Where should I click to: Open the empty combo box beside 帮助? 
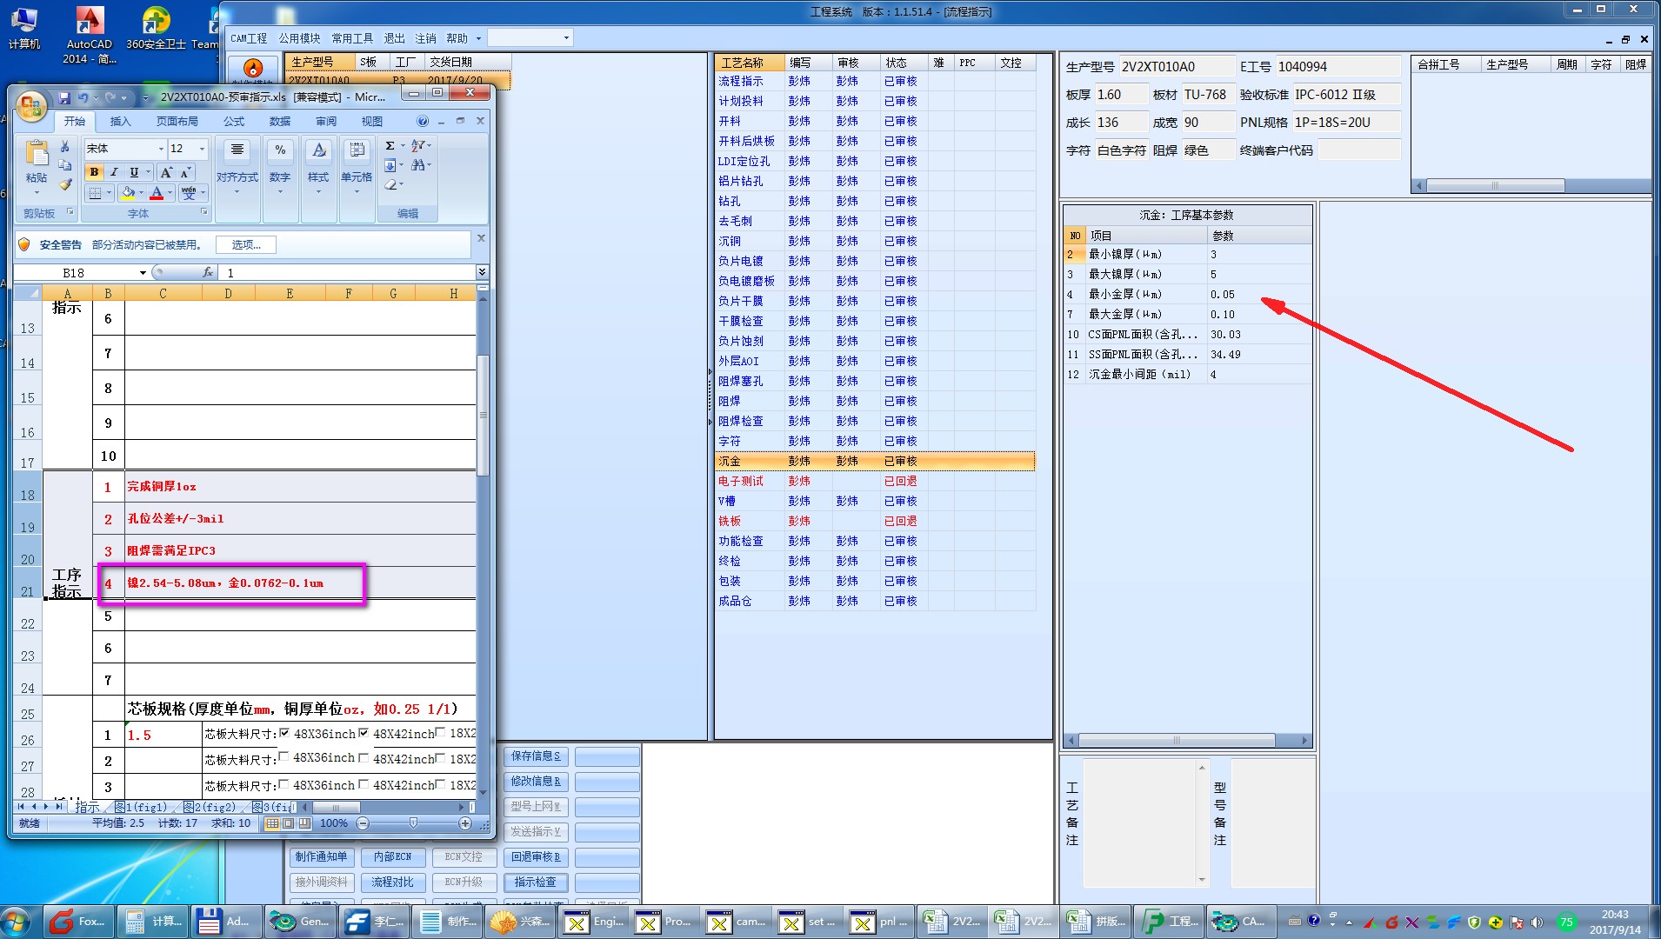point(530,37)
